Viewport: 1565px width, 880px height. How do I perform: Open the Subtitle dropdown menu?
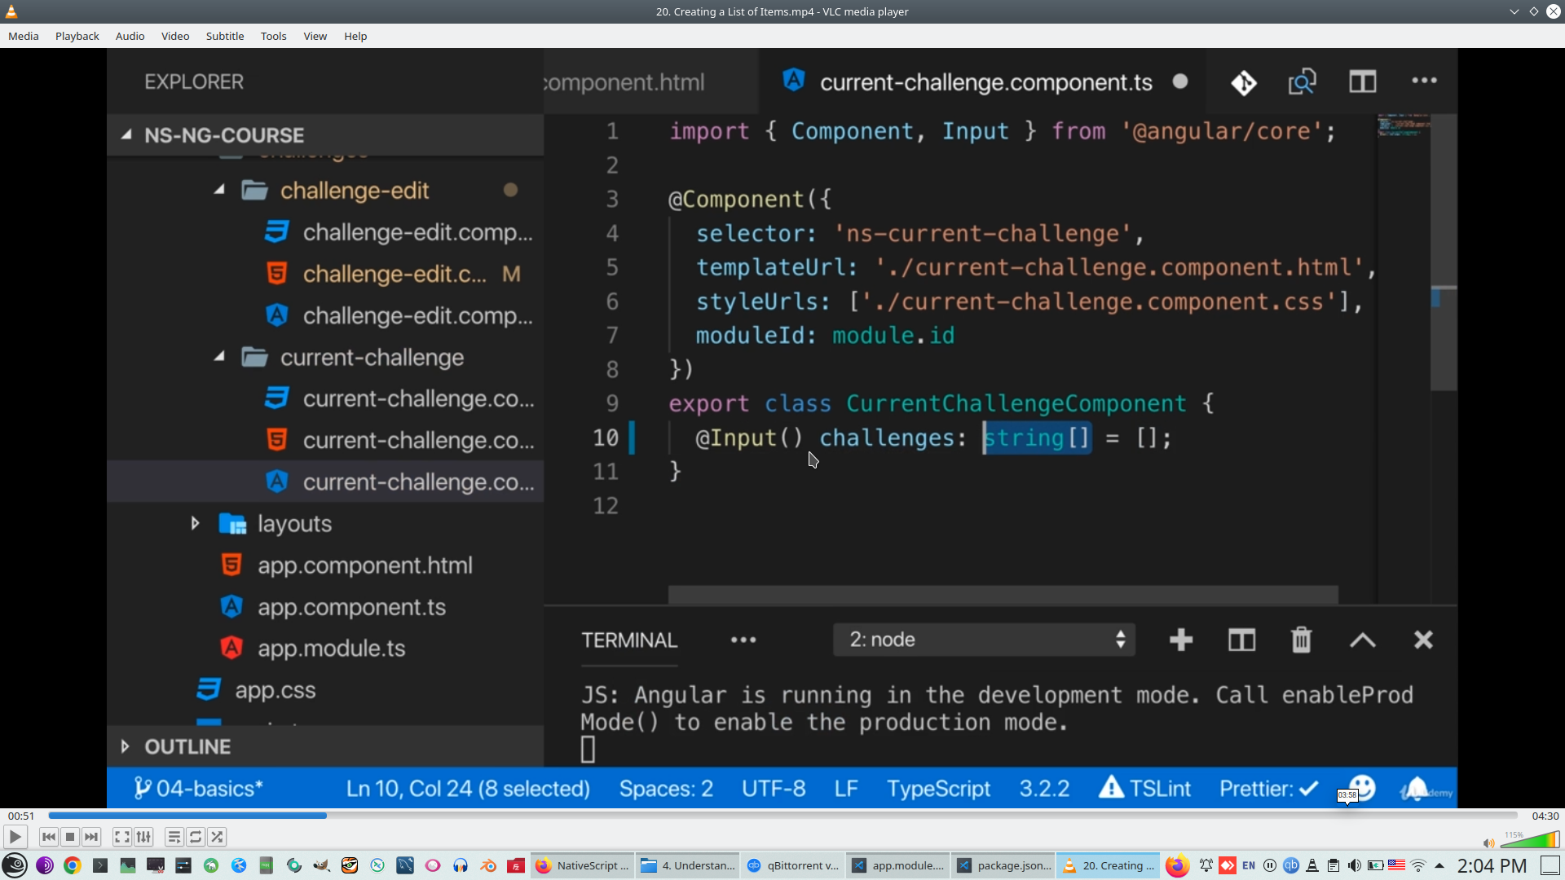(x=224, y=36)
